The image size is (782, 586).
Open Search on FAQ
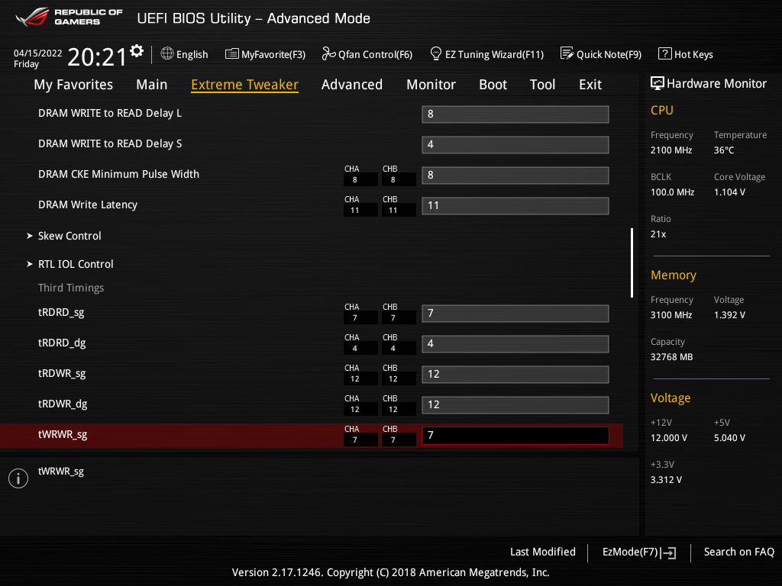pos(739,552)
